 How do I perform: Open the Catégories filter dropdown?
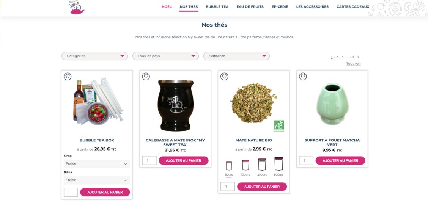[x=95, y=56]
